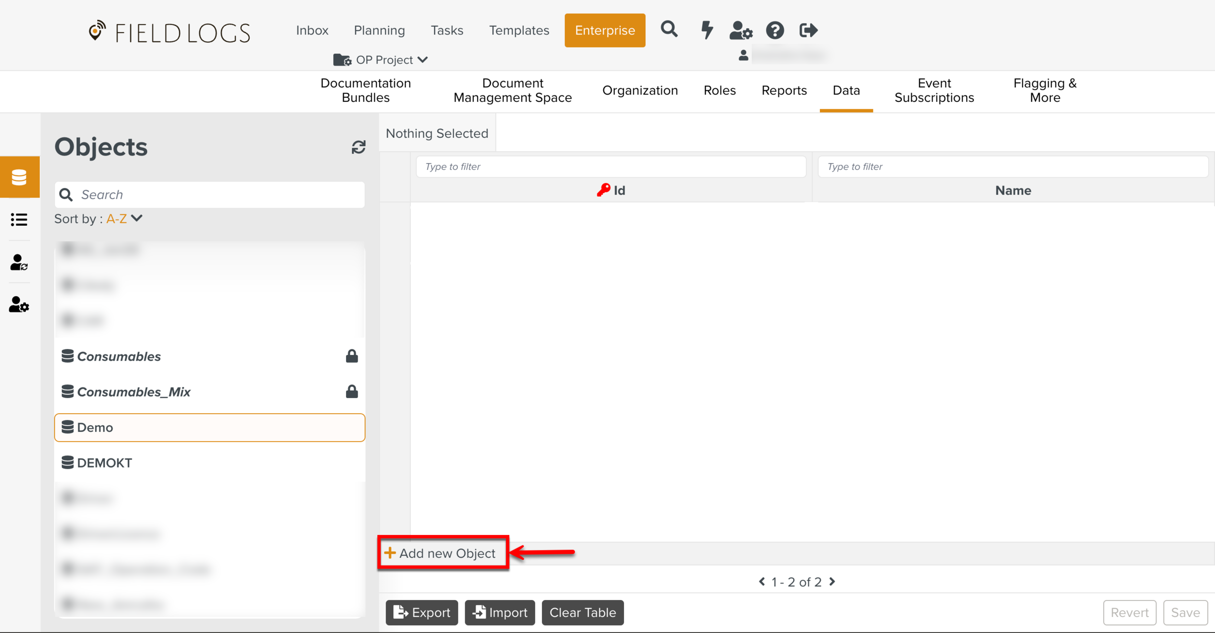Select the database objects sidebar icon
This screenshot has height=633, width=1215.
(x=19, y=177)
